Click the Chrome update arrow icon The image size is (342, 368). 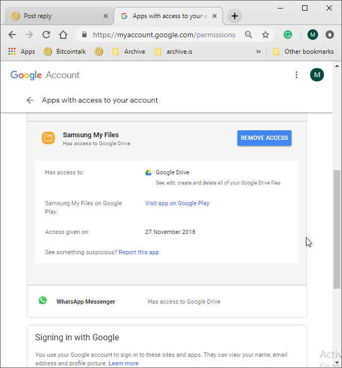point(330,35)
